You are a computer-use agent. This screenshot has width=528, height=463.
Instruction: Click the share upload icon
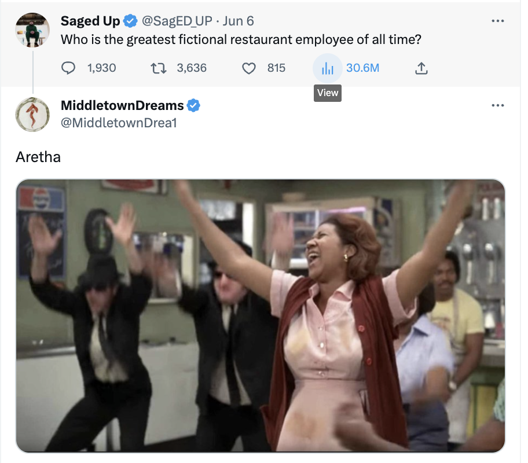[x=421, y=68]
